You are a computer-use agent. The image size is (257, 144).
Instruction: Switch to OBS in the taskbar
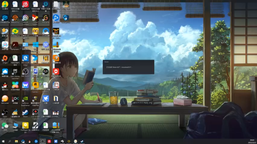(x=43, y=141)
